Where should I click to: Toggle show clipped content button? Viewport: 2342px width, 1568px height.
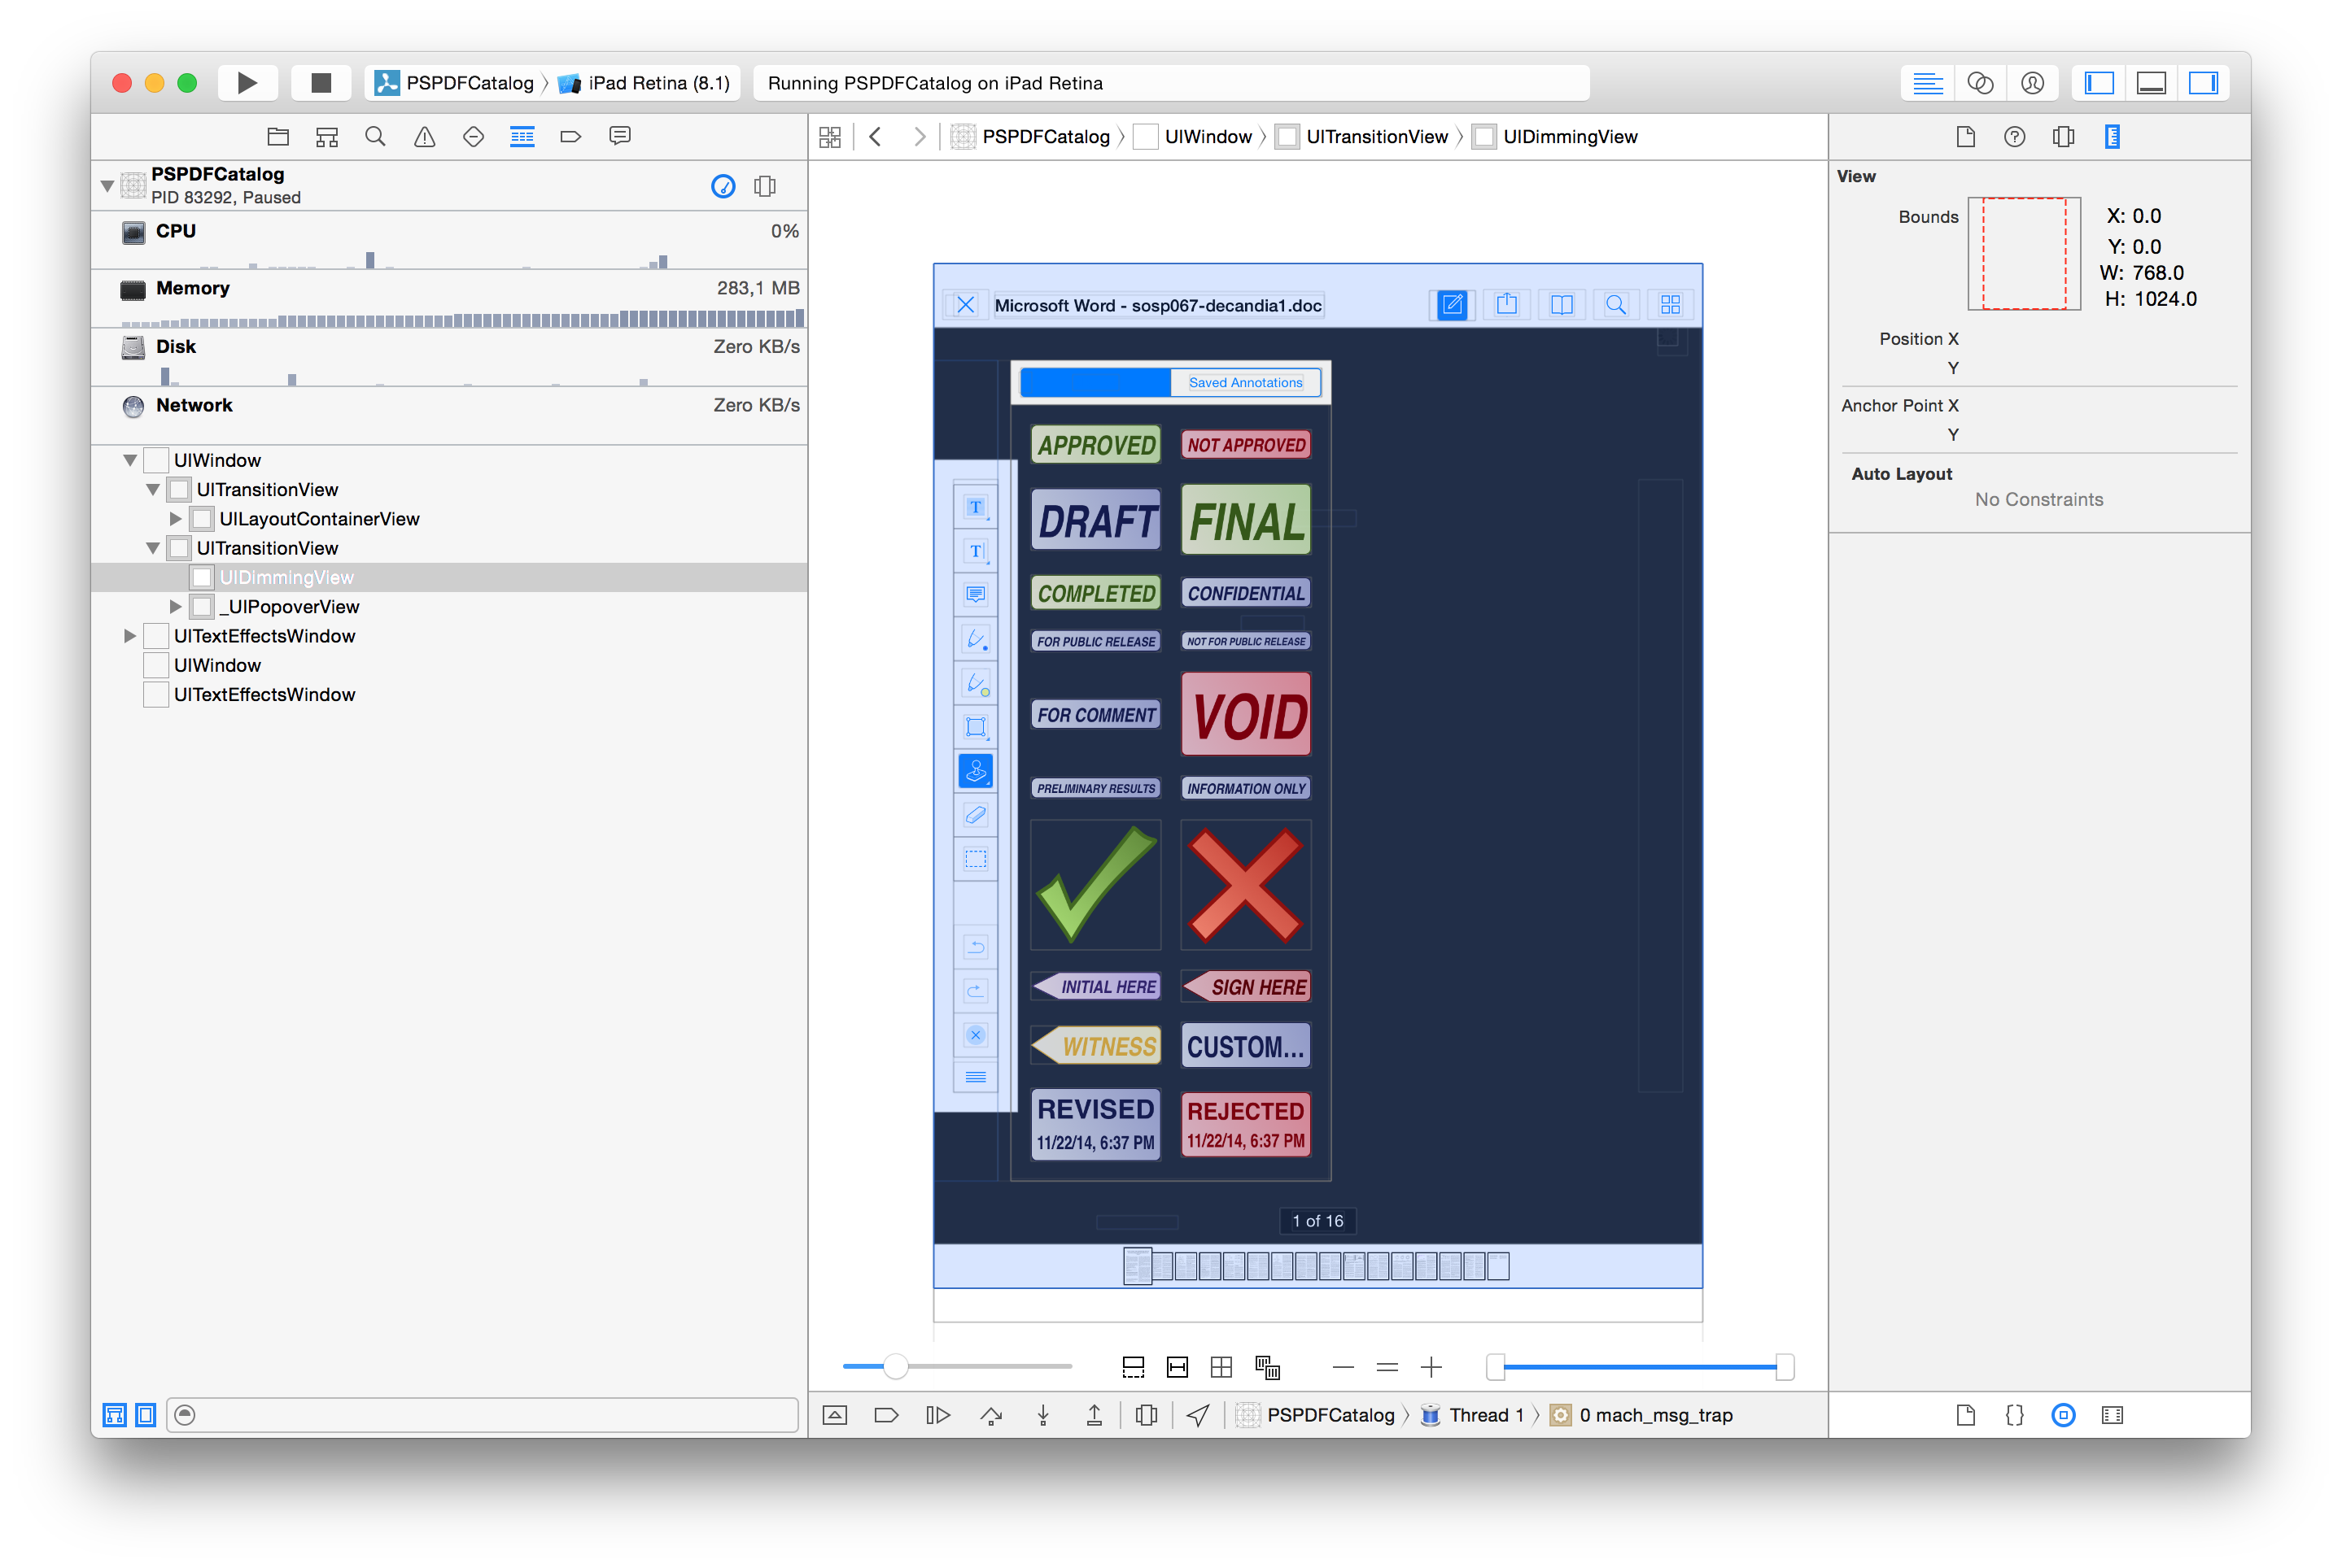1134,1366
